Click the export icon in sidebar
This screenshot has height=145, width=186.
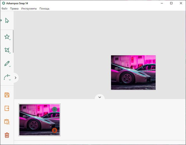point(7,108)
